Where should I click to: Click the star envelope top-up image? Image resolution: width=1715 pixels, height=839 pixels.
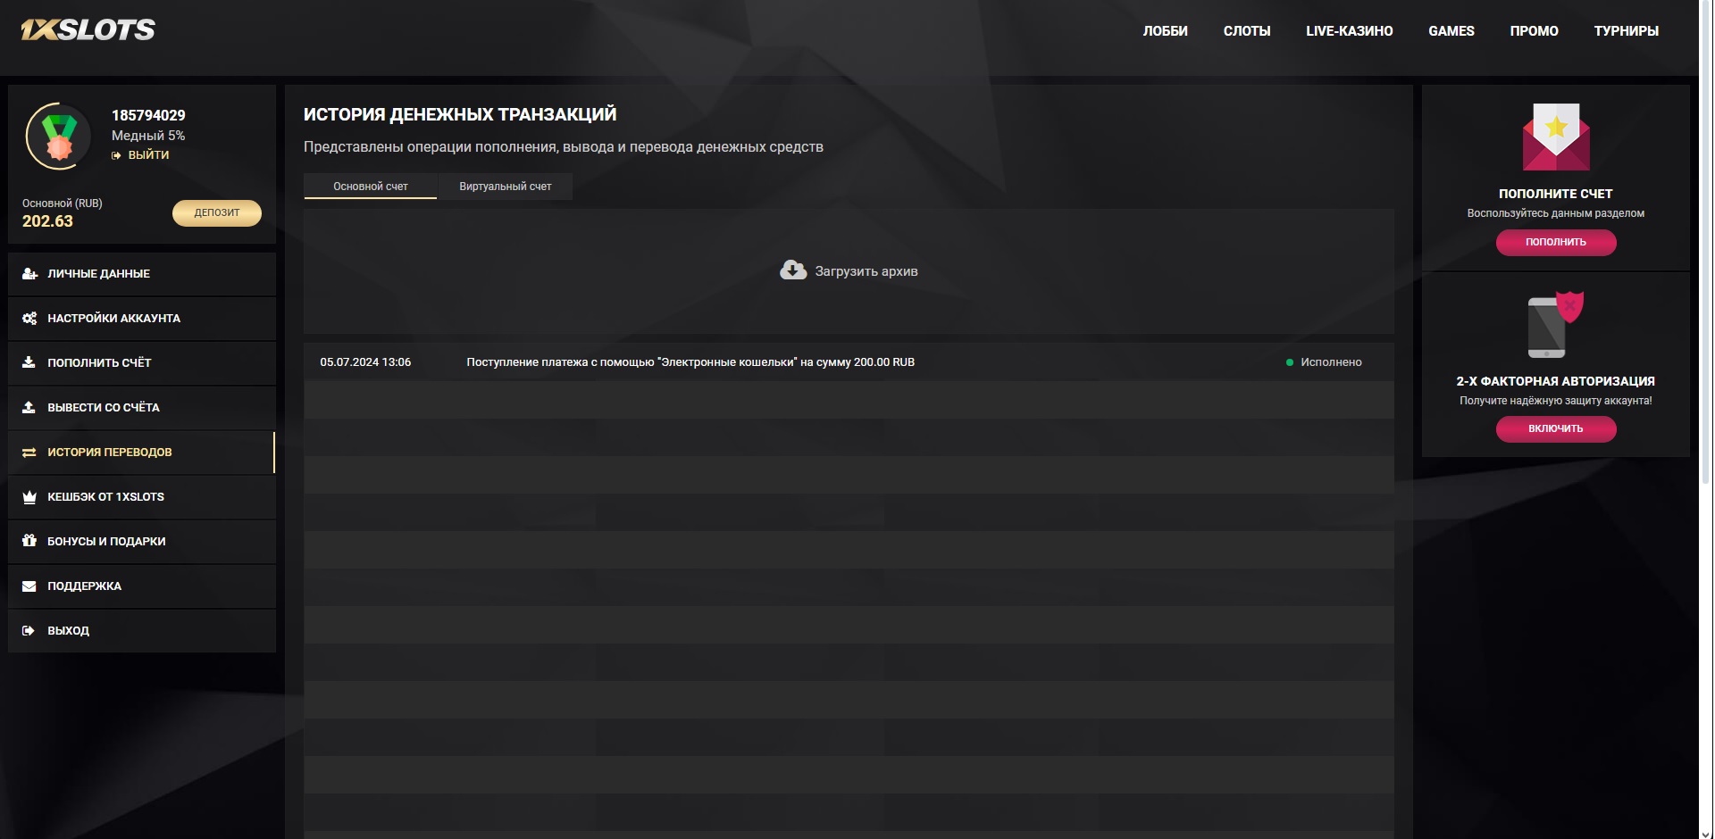click(x=1555, y=137)
